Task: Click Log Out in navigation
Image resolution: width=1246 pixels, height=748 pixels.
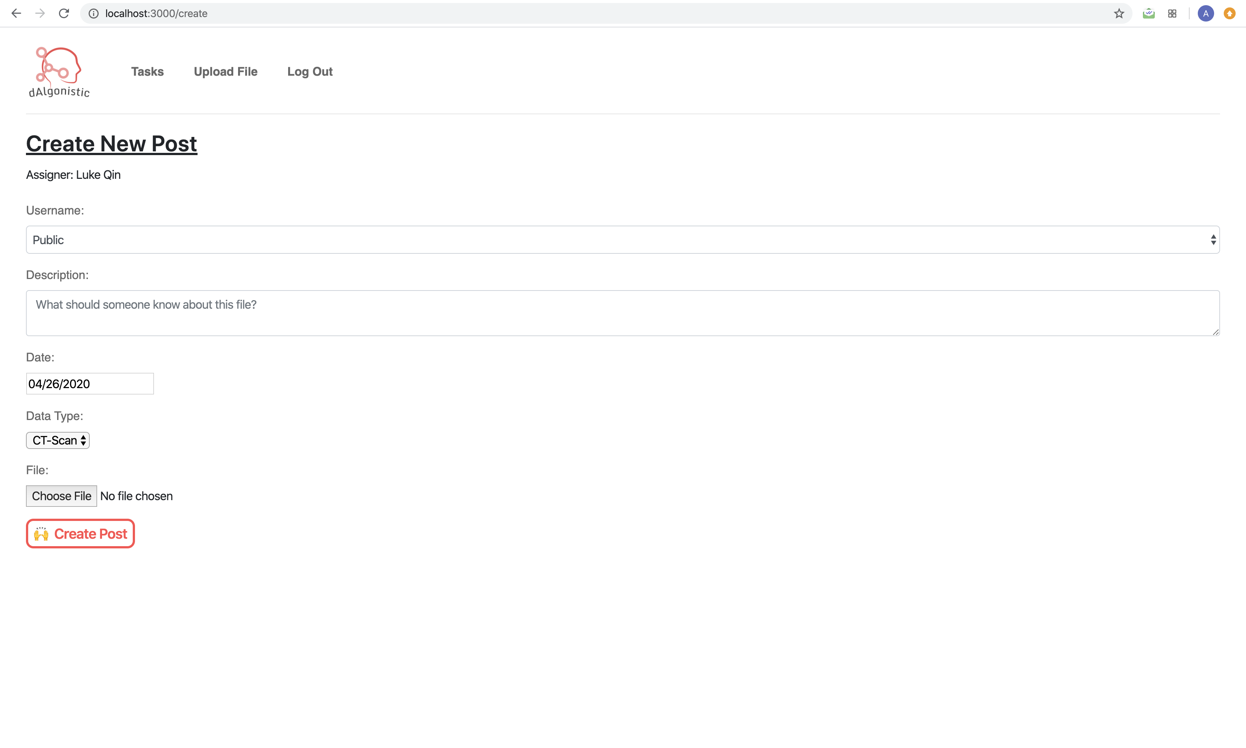Action: [310, 72]
